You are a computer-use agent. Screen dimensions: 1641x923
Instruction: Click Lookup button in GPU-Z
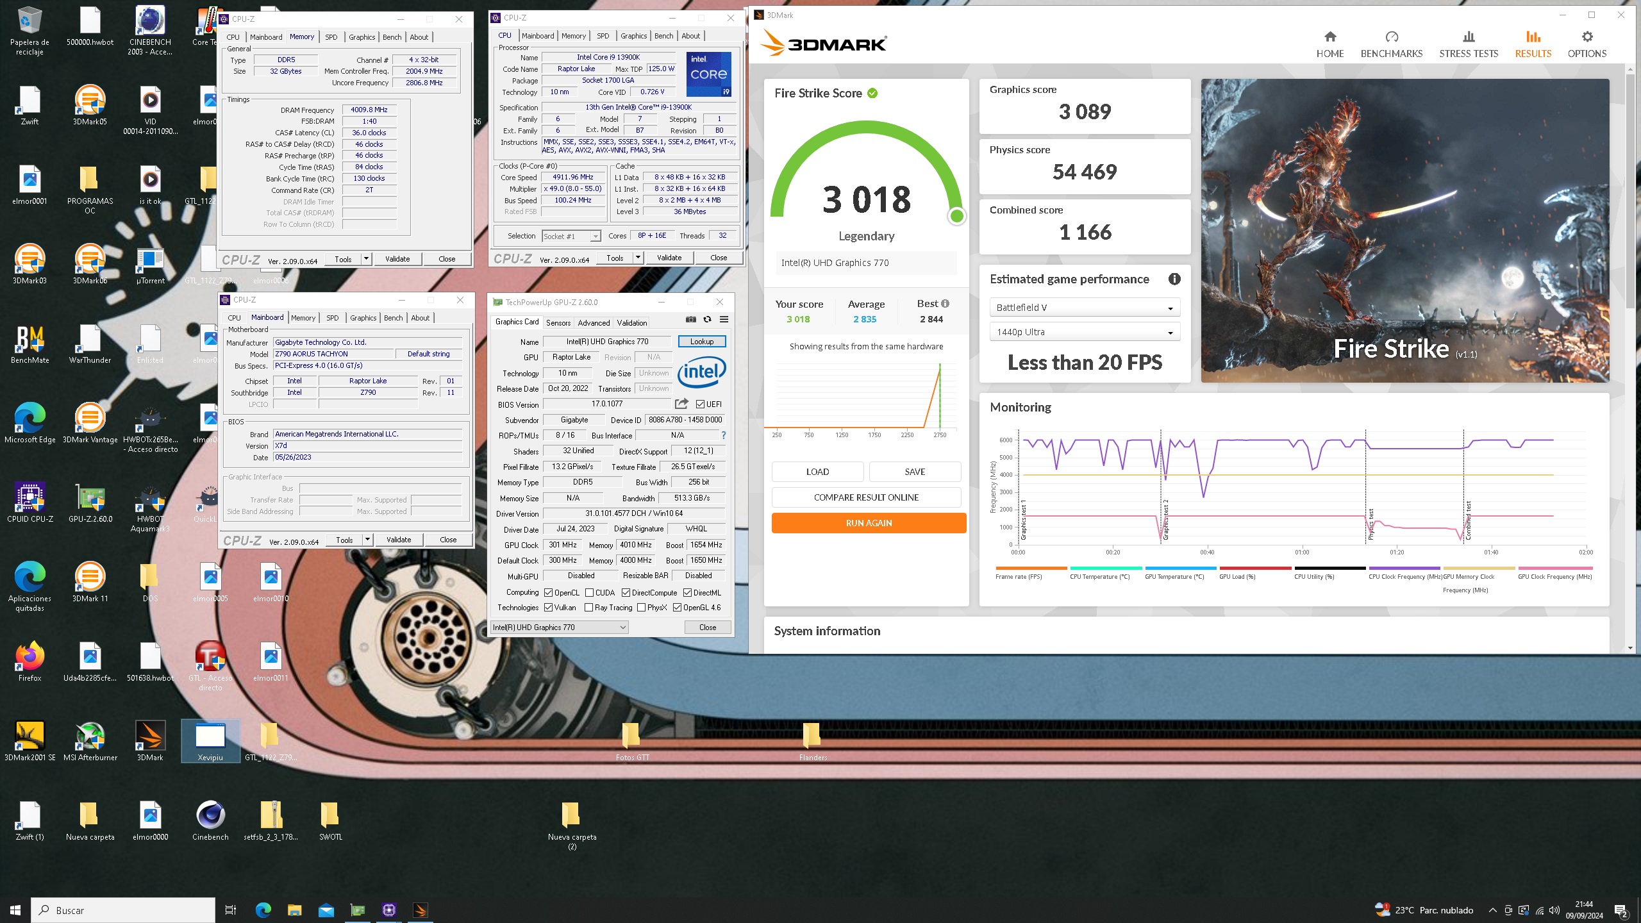tap(702, 342)
